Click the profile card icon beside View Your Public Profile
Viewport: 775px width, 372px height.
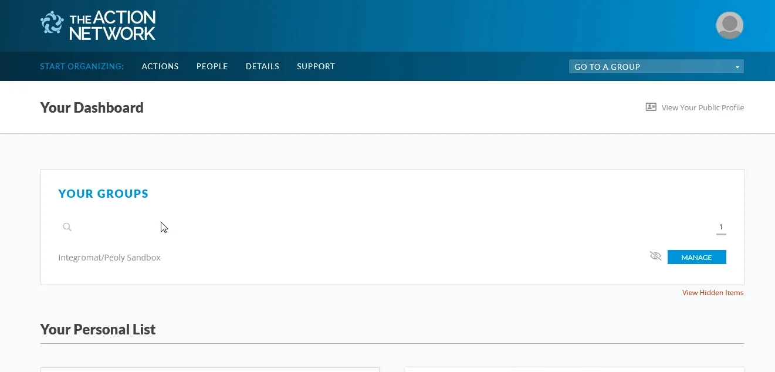click(651, 107)
